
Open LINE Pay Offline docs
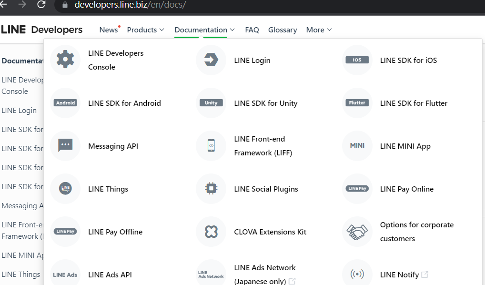[115, 232]
